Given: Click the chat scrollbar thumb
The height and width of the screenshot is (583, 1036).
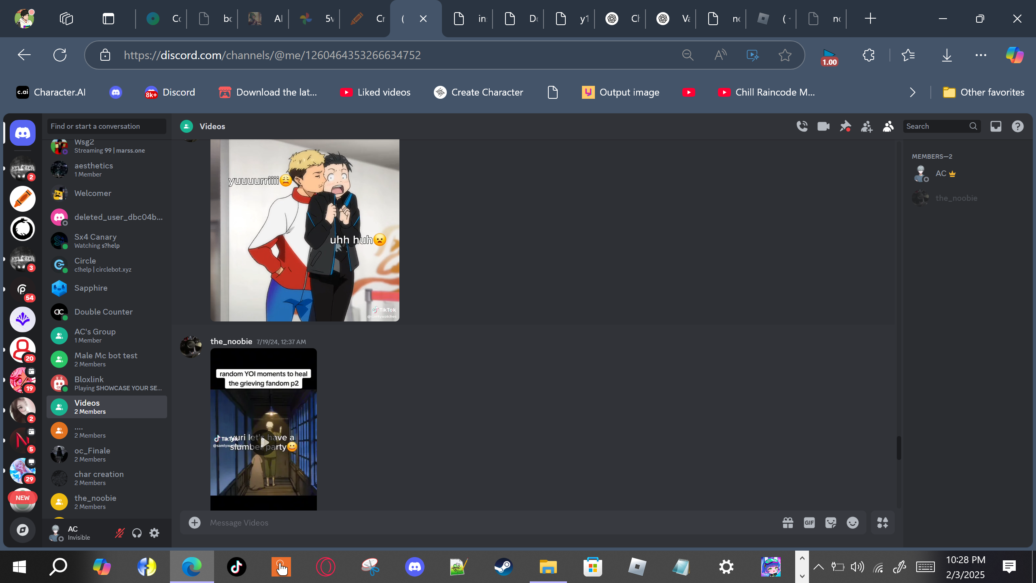Looking at the screenshot, I should (x=898, y=448).
